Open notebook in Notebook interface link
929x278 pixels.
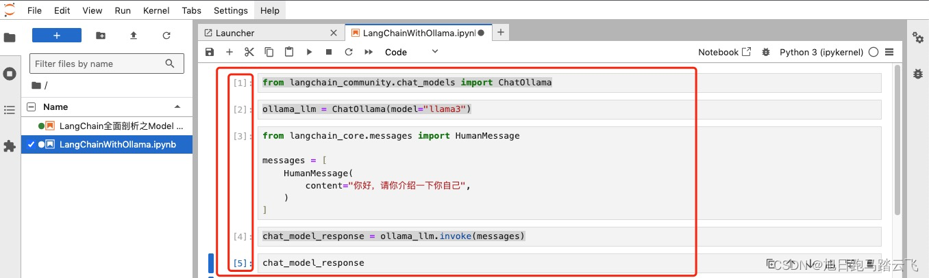724,52
